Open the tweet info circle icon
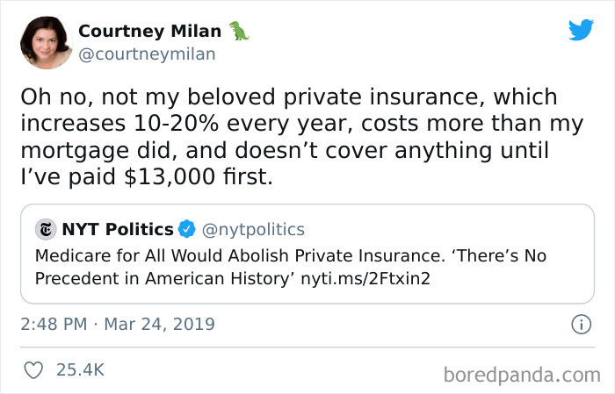This screenshot has height=394, width=615. (580, 325)
